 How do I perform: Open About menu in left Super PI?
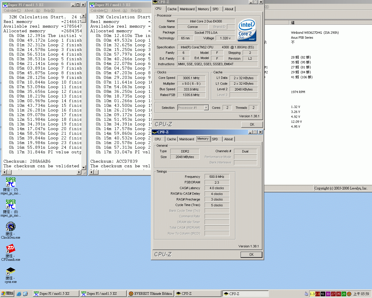click(32, 10)
